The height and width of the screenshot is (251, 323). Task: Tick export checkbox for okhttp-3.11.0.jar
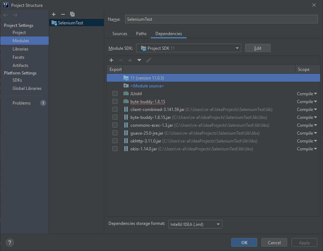click(x=115, y=141)
